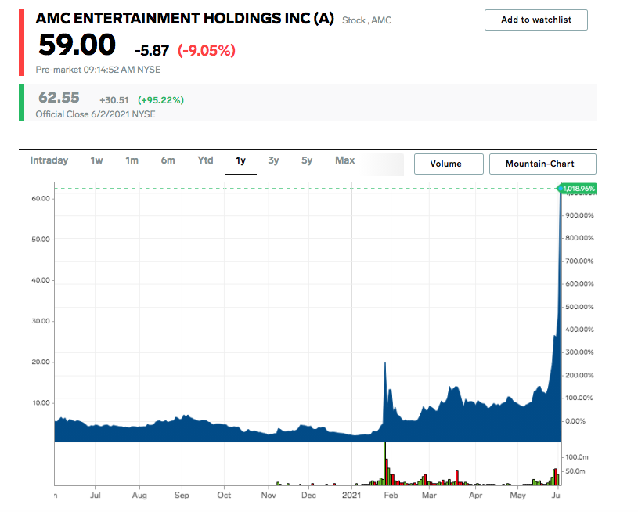Click the +30.51 close change value

coord(114,100)
